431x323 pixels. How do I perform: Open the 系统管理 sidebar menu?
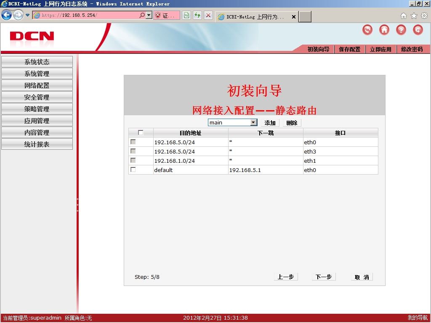(x=37, y=74)
